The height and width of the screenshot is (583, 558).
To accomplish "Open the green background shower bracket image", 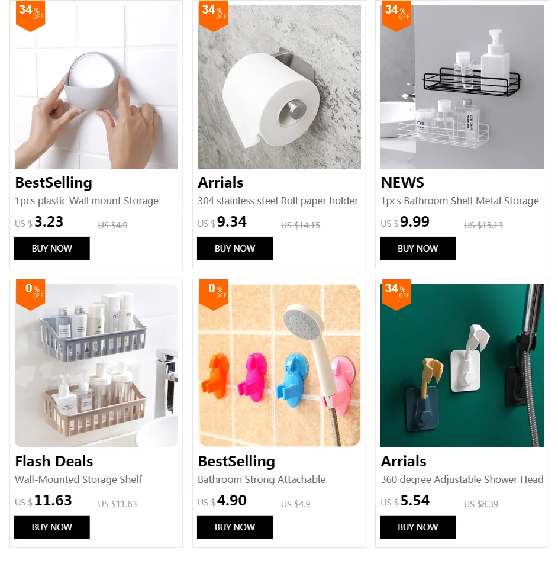I will pos(462,366).
